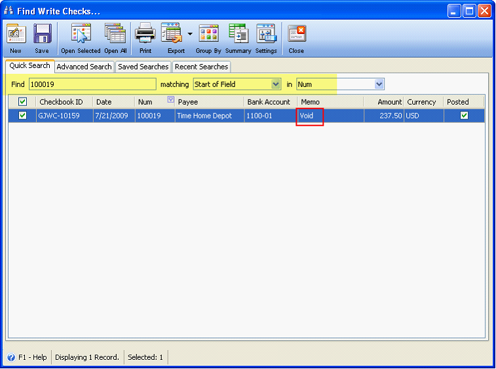Toggle the select-all checkbox in header
The width and height of the screenshot is (496, 369).
pyautogui.click(x=23, y=102)
